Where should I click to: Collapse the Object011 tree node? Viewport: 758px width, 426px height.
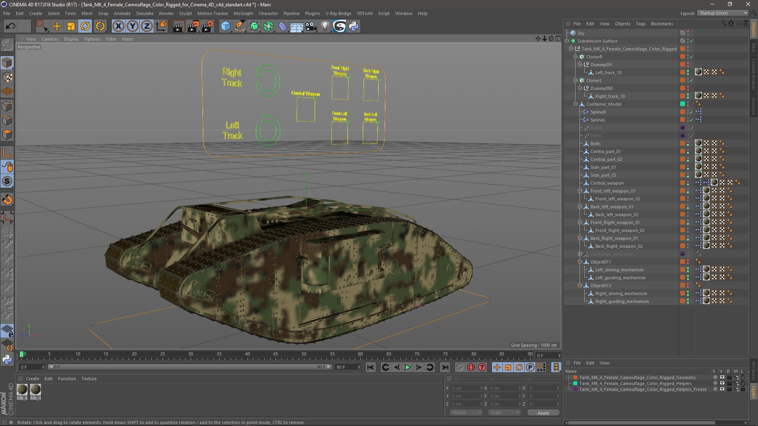pyautogui.click(x=580, y=262)
